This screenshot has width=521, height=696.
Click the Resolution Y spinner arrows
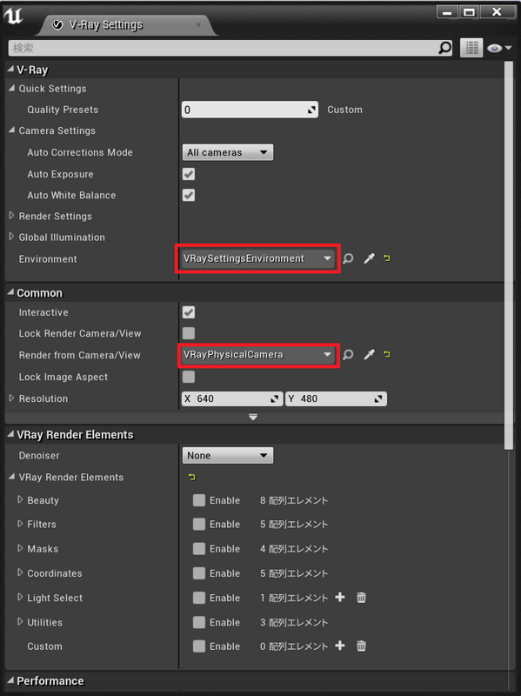pos(378,398)
